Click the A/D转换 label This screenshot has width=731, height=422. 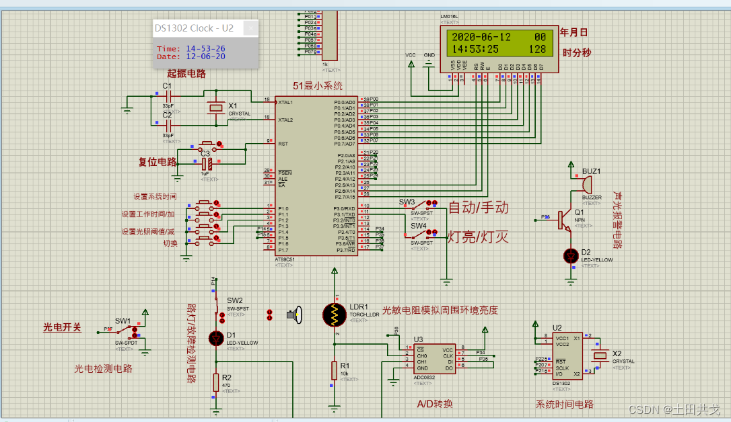[x=435, y=404]
